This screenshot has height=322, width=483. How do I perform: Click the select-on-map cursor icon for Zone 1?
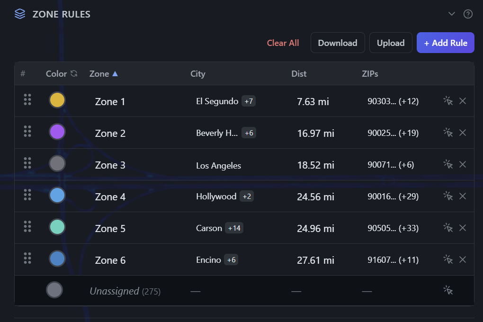(448, 101)
